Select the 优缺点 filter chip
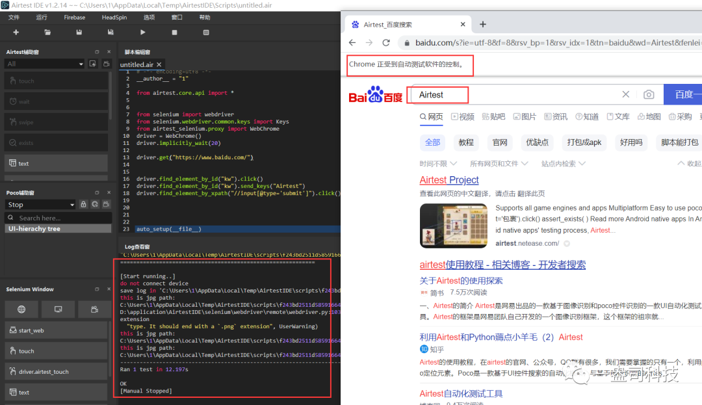 click(538, 142)
